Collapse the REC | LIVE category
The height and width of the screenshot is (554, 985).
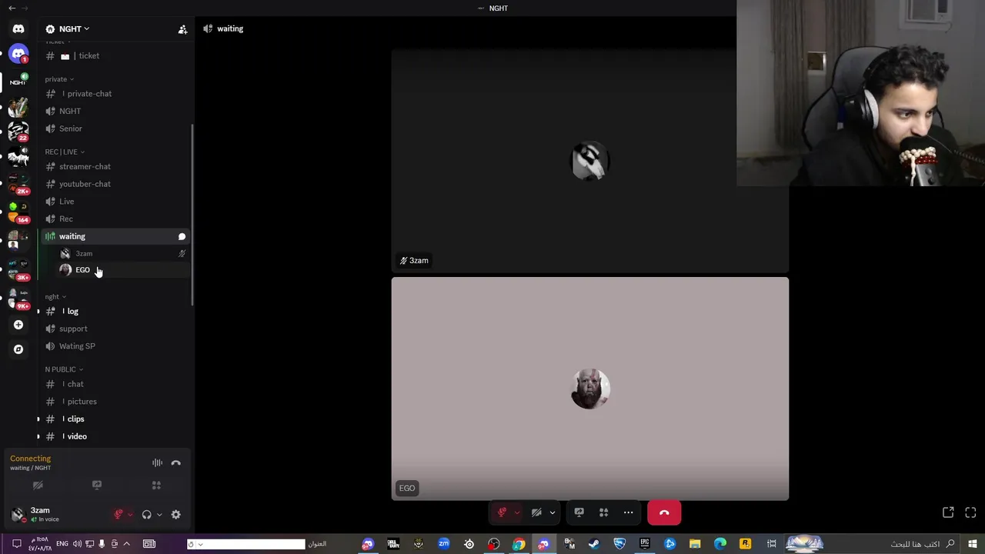tap(65, 152)
